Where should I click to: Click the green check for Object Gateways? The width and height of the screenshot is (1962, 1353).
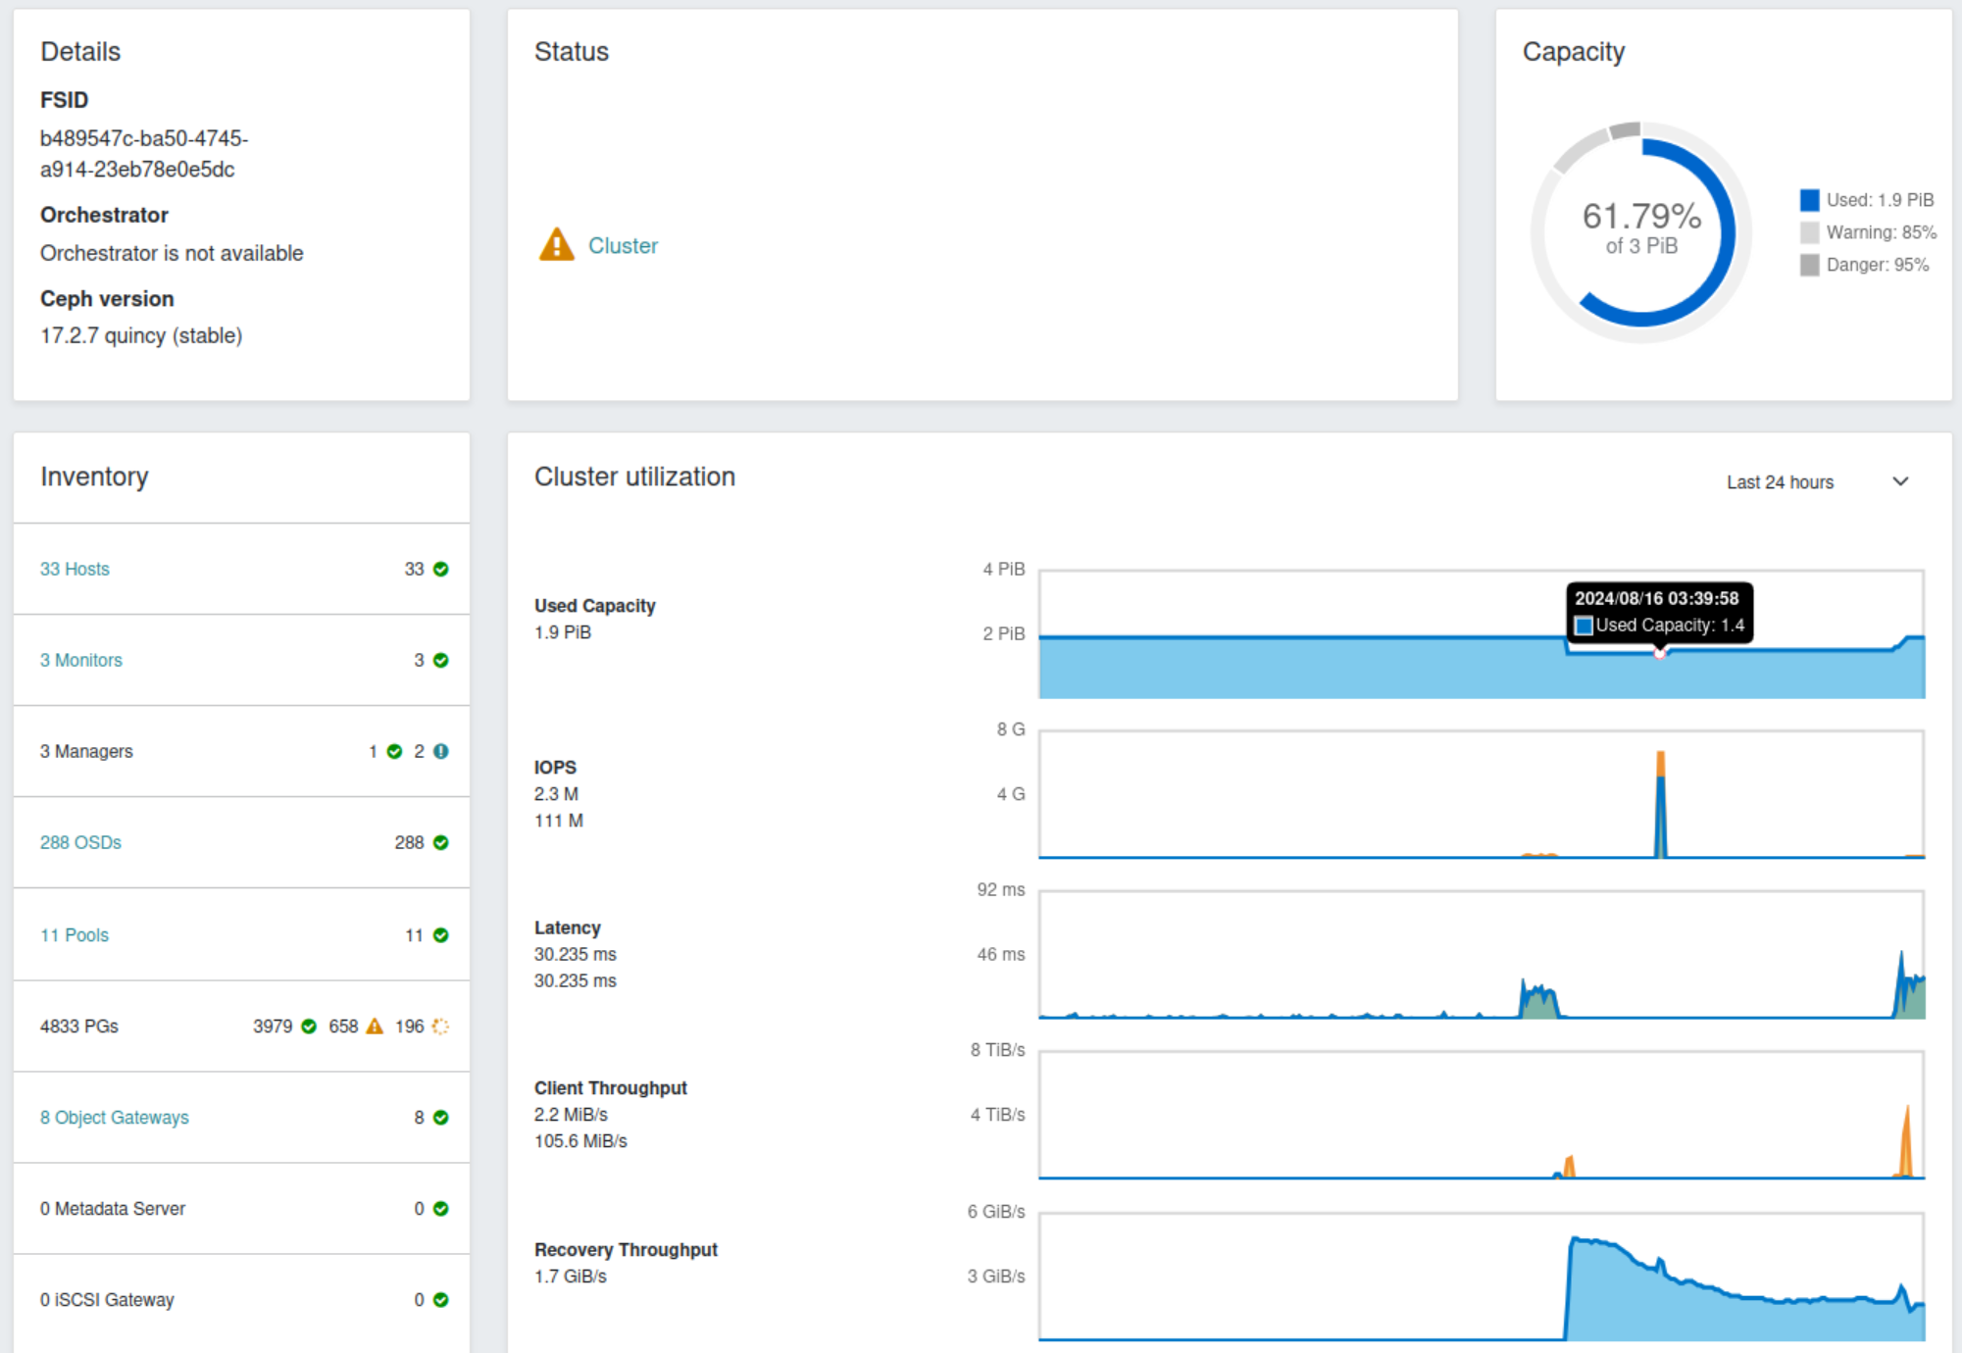pos(441,1117)
